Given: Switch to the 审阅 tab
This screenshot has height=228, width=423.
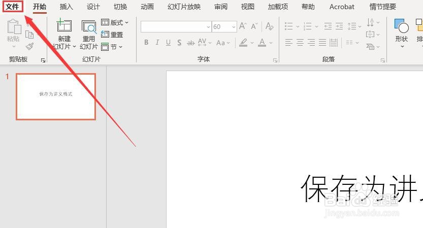Looking at the screenshot, I should click(221, 7).
